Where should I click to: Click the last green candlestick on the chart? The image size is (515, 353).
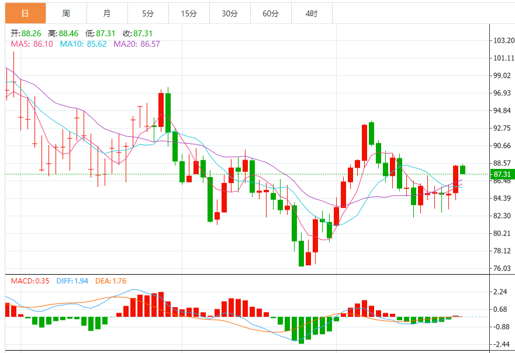[x=463, y=169]
